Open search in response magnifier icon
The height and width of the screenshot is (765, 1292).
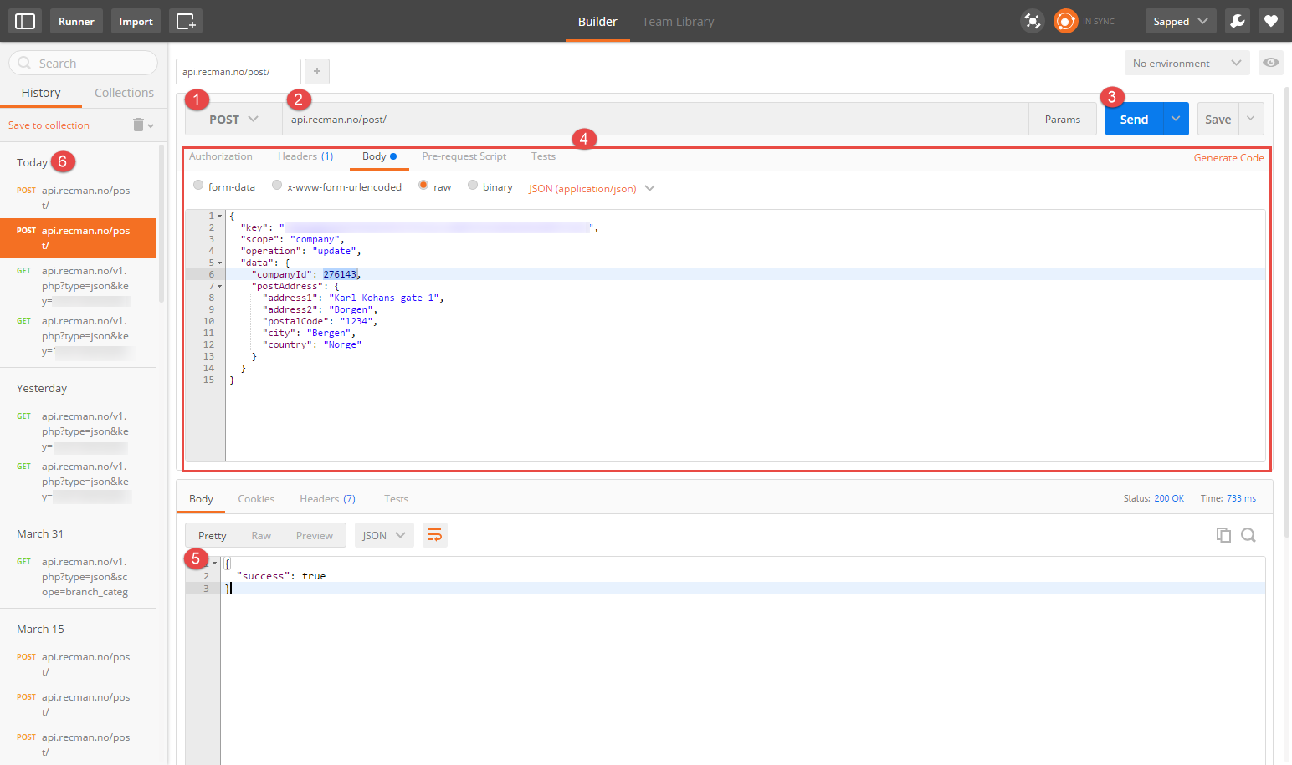(x=1248, y=535)
